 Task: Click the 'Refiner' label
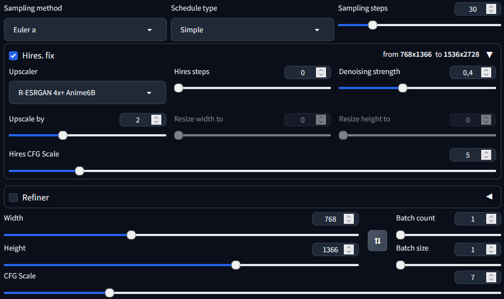pyautogui.click(x=36, y=197)
